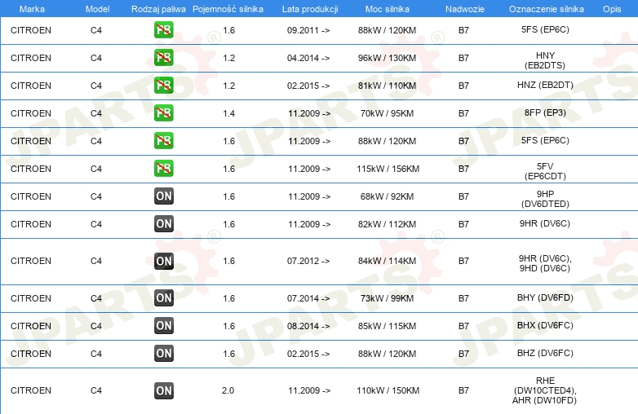This screenshot has width=638, height=414.
Task: Click the ON diesel icon in the 68kW / 92KM row
Action: 163,196
